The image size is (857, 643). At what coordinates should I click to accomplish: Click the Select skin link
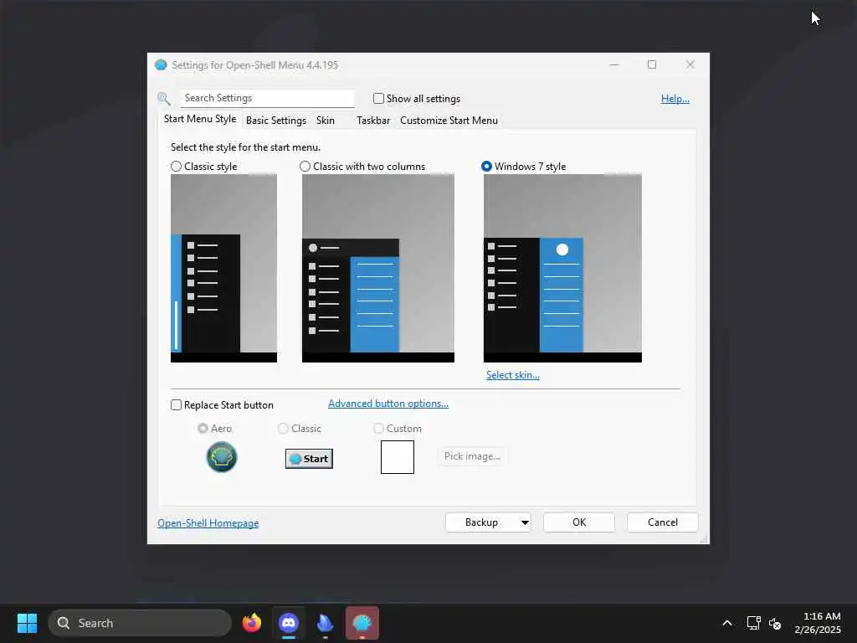coord(513,375)
